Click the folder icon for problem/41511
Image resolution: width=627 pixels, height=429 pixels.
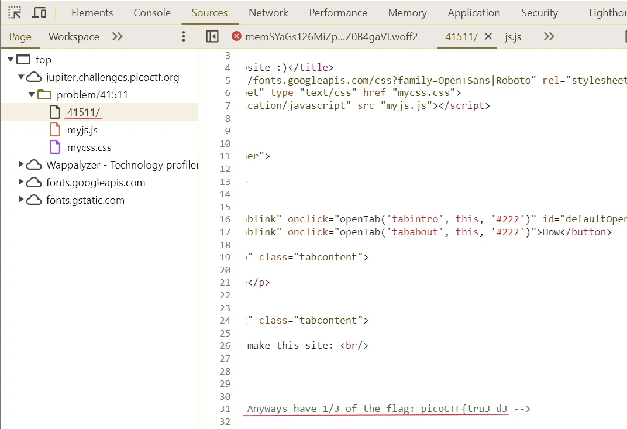pos(44,95)
